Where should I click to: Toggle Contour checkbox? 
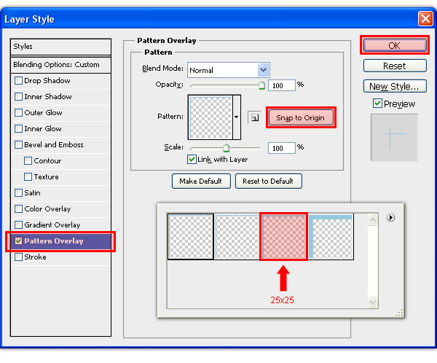click(28, 160)
